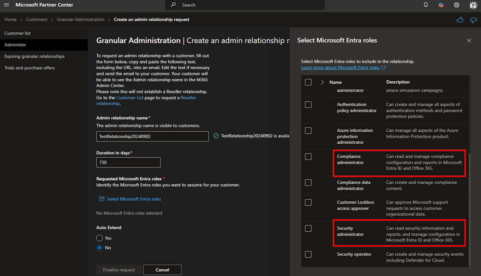Viewport: 481px width, 276px height.
Task: Click the Security operator role name
Action: click(354, 254)
